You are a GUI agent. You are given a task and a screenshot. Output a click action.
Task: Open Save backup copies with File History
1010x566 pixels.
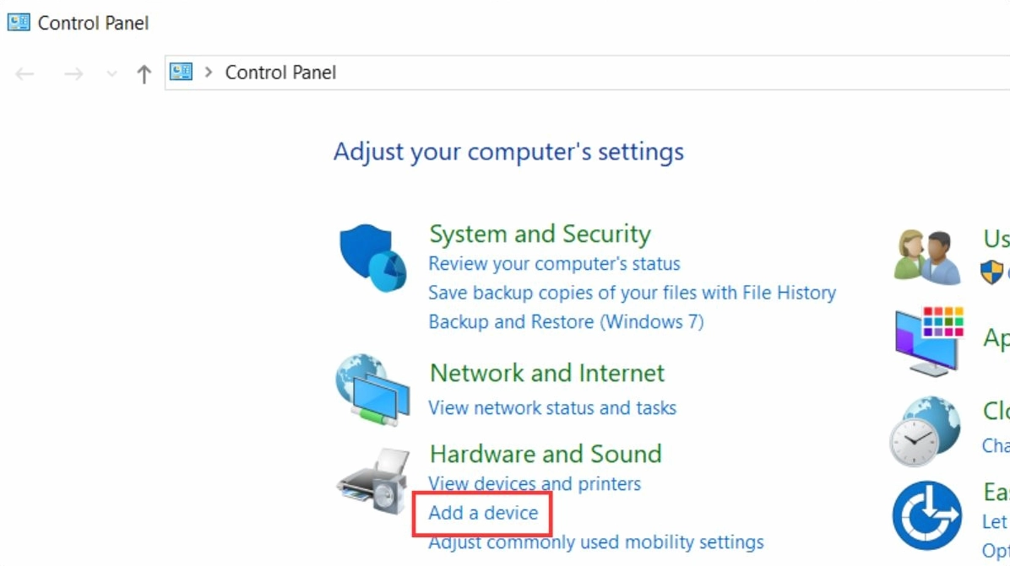click(633, 293)
